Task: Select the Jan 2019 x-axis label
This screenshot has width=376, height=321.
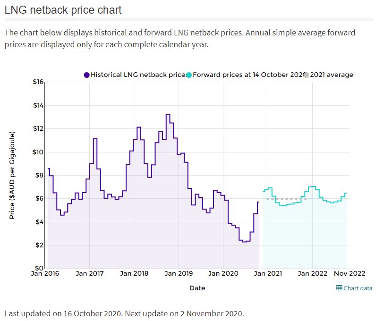Action: point(178,273)
